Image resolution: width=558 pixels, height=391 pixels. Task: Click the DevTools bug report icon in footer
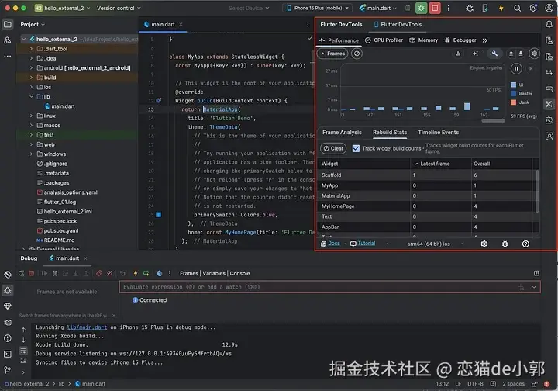pos(505,244)
